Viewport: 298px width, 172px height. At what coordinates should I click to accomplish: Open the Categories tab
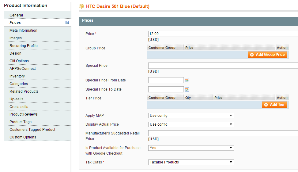38,84
